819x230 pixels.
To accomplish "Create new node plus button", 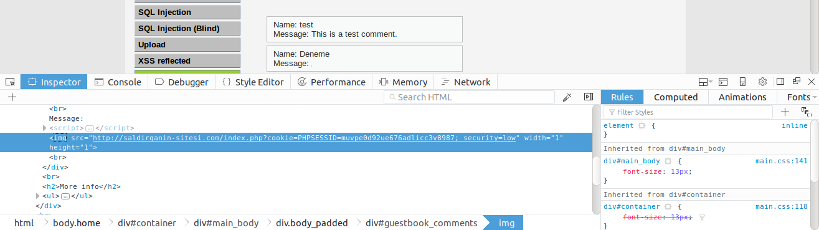I will click(12, 97).
